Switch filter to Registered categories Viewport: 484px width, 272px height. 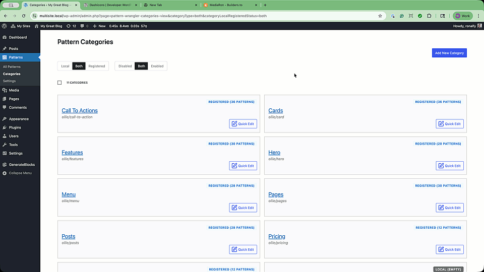[x=97, y=66]
